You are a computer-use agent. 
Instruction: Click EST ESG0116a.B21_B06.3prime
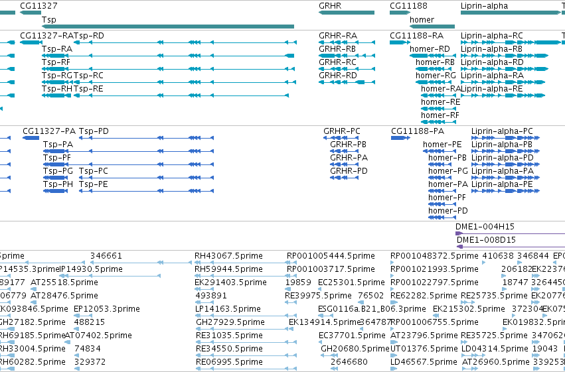click(x=372, y=310)
